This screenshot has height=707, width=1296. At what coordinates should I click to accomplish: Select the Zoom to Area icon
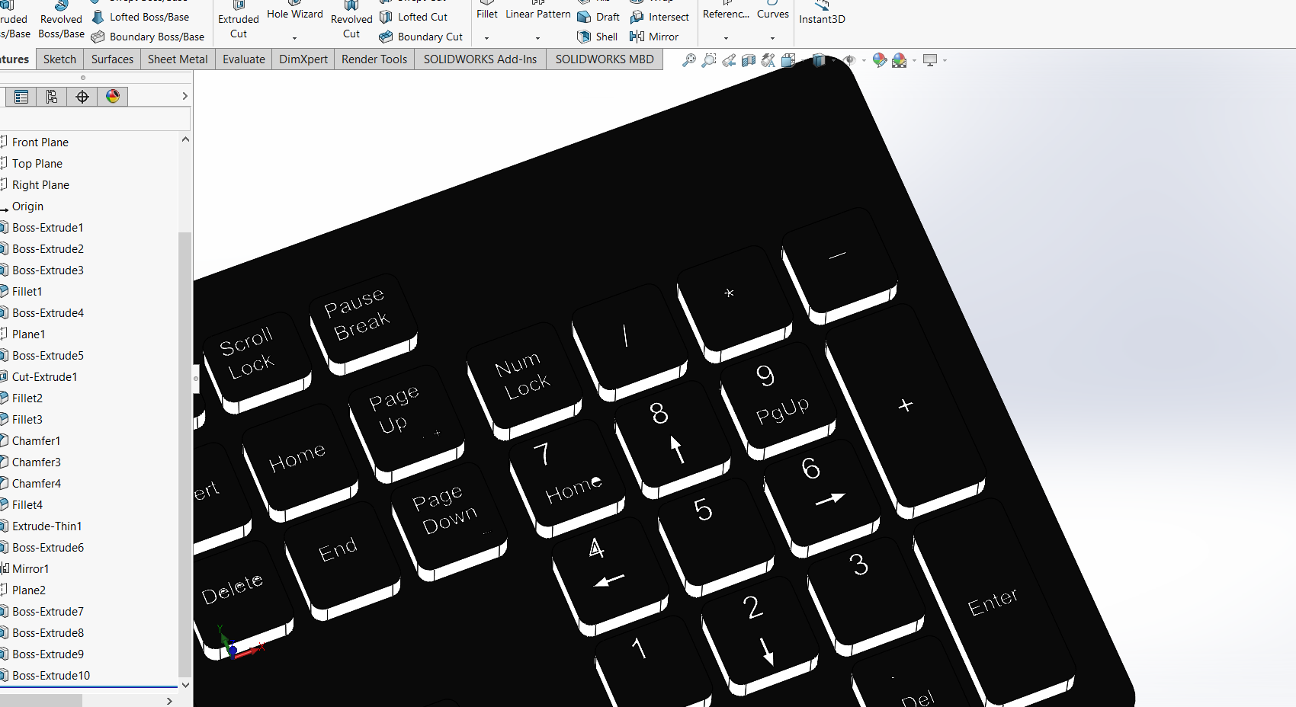tap(709, 60)
